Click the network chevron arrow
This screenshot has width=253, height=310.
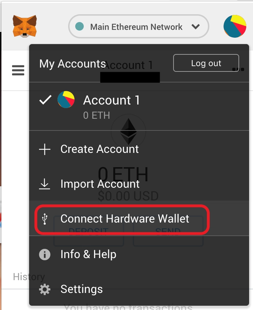[x=196, y=26]
